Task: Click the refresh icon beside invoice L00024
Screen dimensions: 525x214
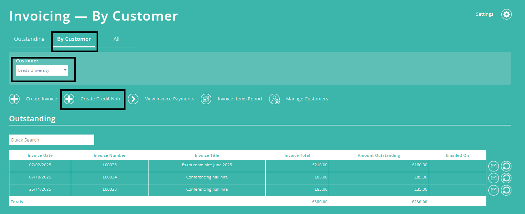Action: [506, 178]
